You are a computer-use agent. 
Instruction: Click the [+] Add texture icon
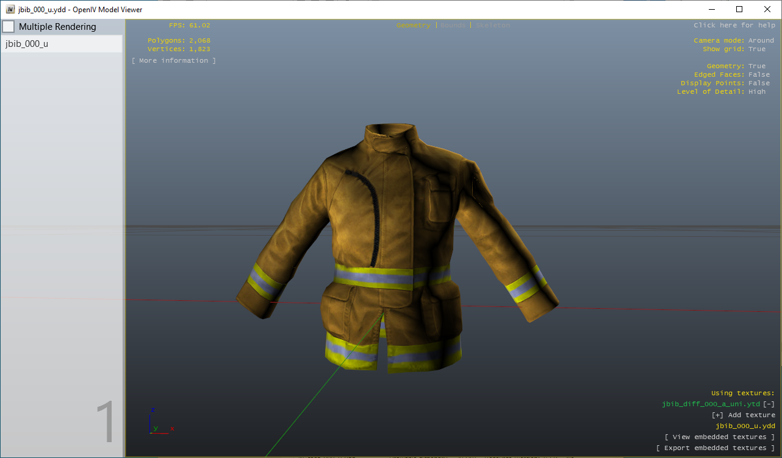click(717, 415)
